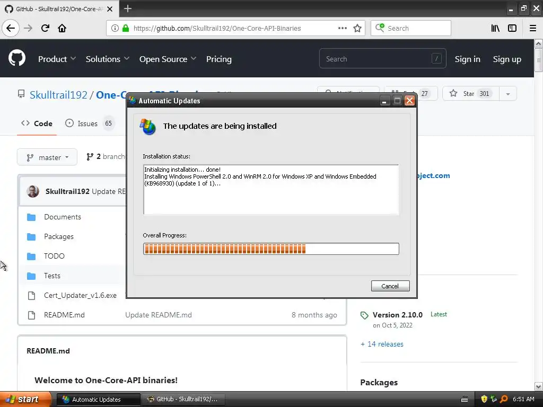This screenshot has width=543, height=407.
Task: Open page actions three-dot menu
Action: (x=342, y=28)
